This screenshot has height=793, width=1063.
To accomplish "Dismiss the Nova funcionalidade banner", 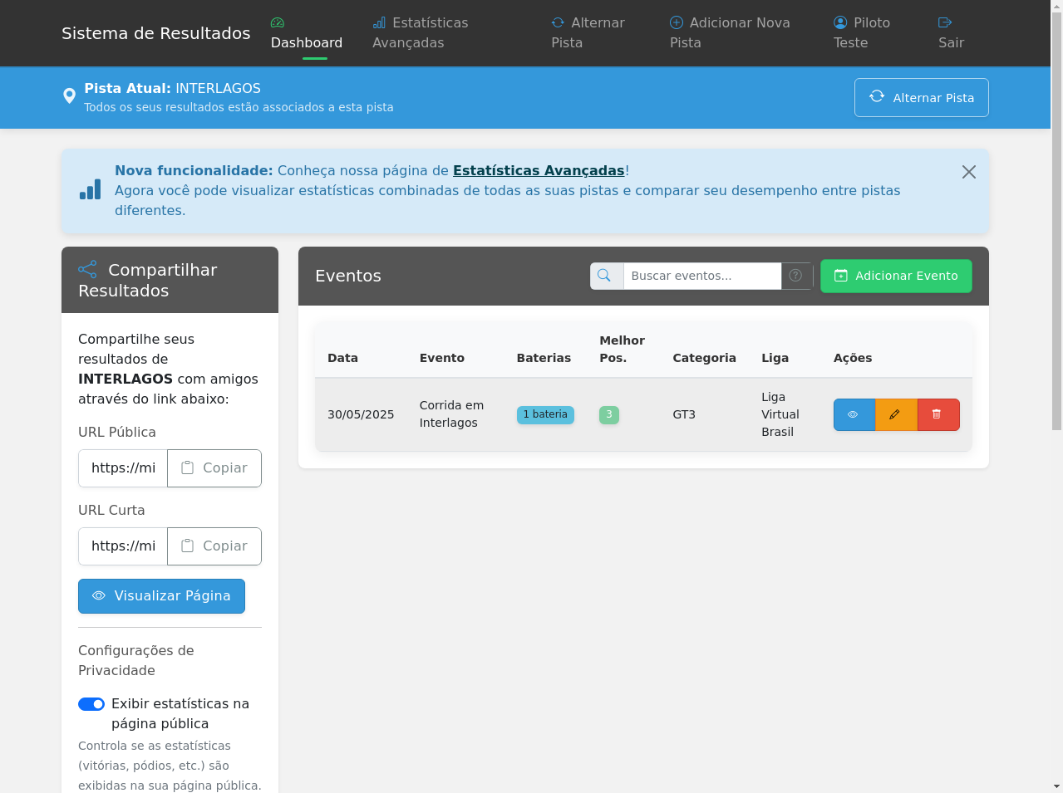I will pos(968,172).
